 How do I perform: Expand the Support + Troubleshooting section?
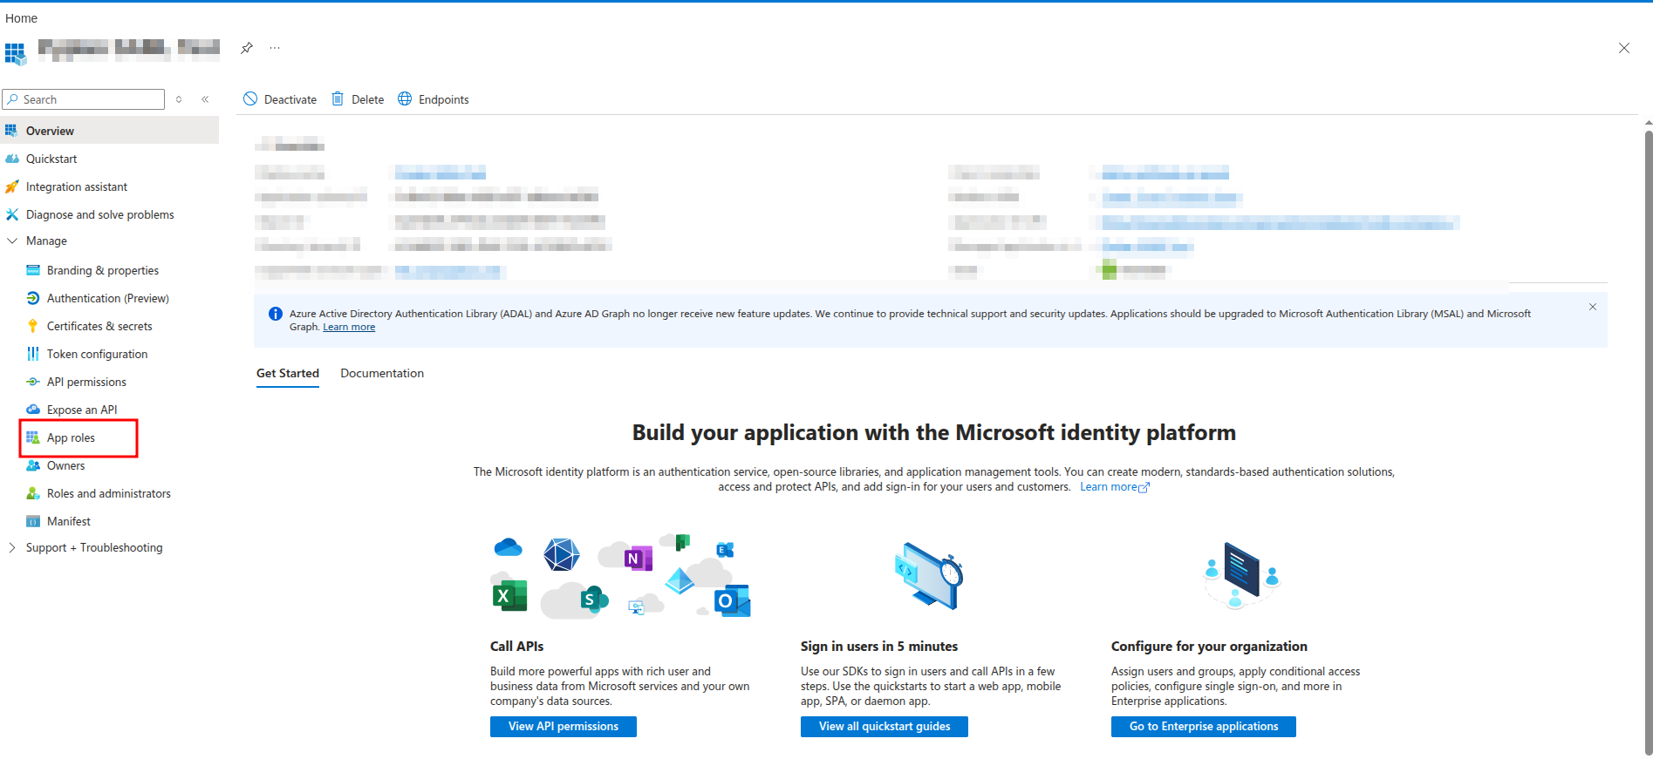(12, 547)
